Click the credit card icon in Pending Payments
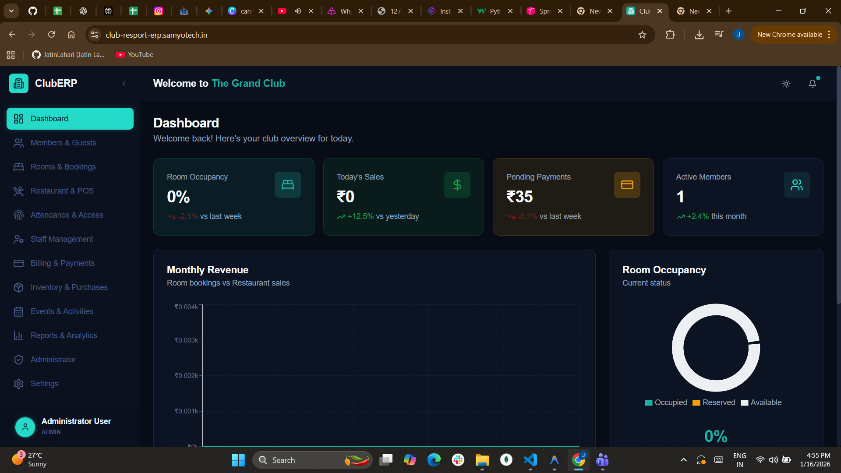The width and height of the screenshot is (841, 473). click(x=627, y=185)
